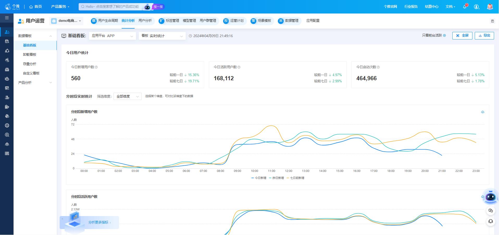Open the price tag icon in dark sidebar
Viewport: 499px width, 235px height.
(7, 107)
